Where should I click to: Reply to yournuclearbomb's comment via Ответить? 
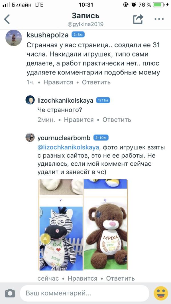(120, 278)
